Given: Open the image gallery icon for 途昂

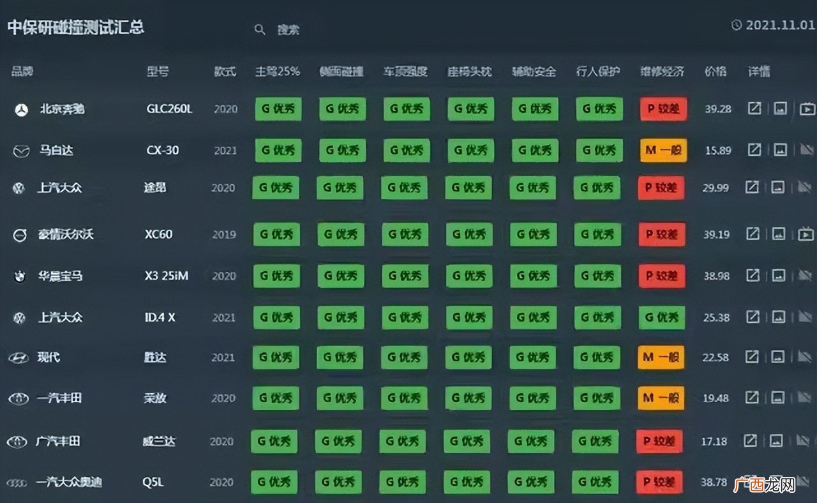Looking at the screenshot, I should coord(777,187).
